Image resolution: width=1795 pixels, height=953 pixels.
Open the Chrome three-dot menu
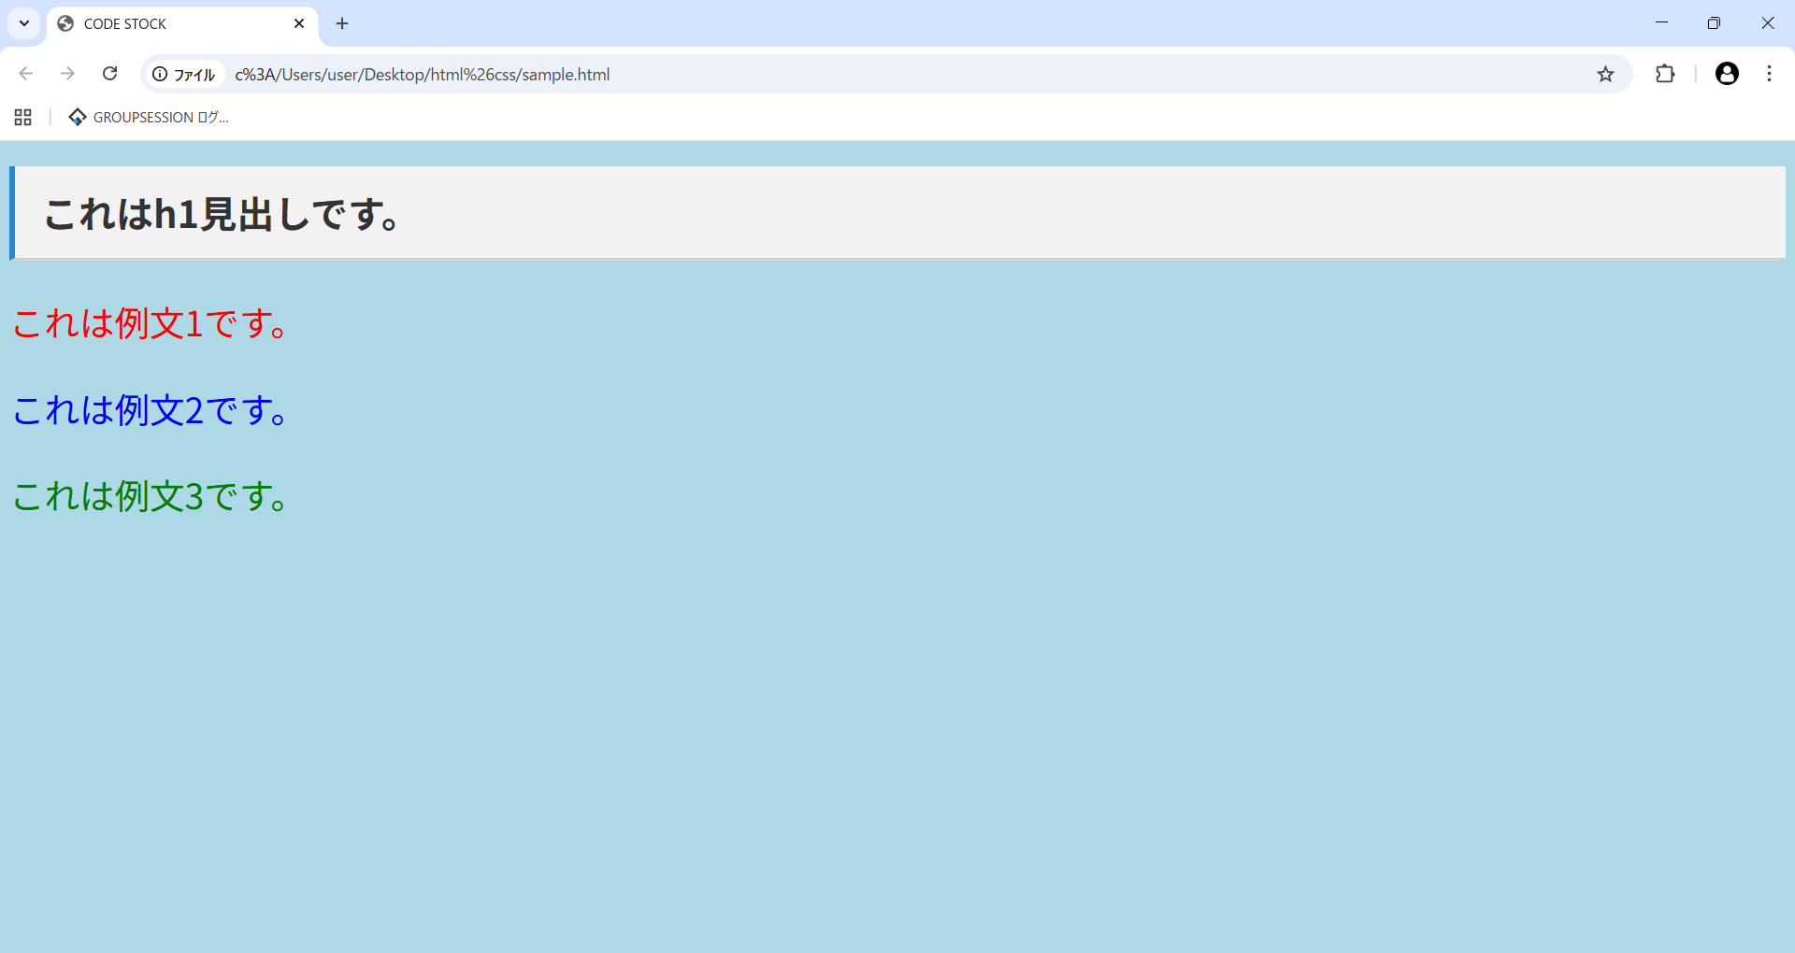pos(1769,74)
